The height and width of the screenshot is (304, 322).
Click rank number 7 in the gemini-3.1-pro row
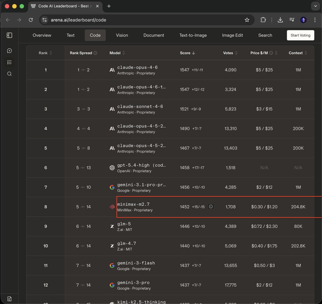pos(46,187)
